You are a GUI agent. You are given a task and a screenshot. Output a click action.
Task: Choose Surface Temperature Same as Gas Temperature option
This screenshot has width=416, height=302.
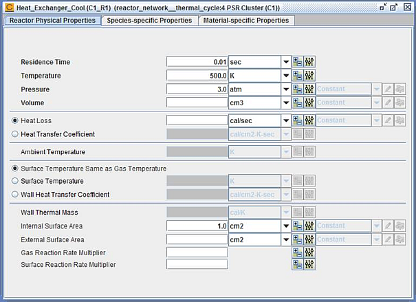15,169
